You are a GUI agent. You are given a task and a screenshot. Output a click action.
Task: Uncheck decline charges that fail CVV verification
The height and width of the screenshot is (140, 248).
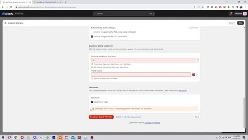(x=92, y=37)
